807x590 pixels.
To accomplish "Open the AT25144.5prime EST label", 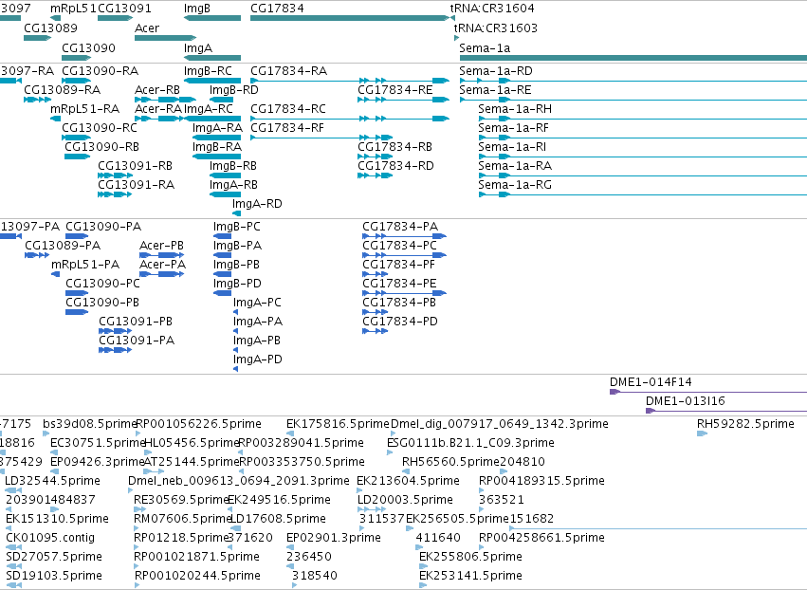I will coord(192,462).
